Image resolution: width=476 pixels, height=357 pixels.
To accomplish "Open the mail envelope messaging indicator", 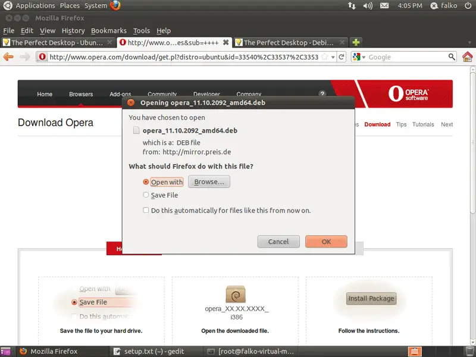I will [384, 6].
